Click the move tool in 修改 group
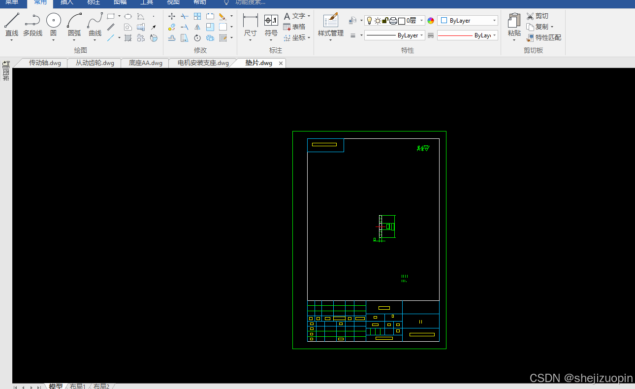This screenshot has height=389, width=635. pyautogui.click(x=172, y=16)
